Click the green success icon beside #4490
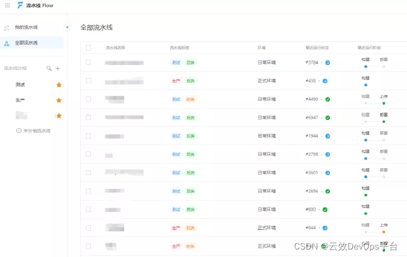The width and height of the screenshot is (407, 257). pyautogui.click(x=327, y=99)
